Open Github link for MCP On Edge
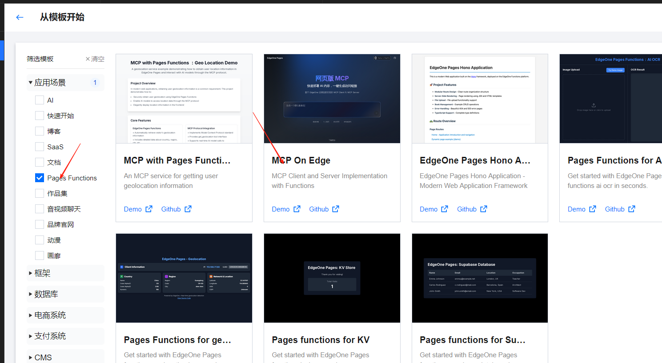The image size is (662, 363). [319, 209]
